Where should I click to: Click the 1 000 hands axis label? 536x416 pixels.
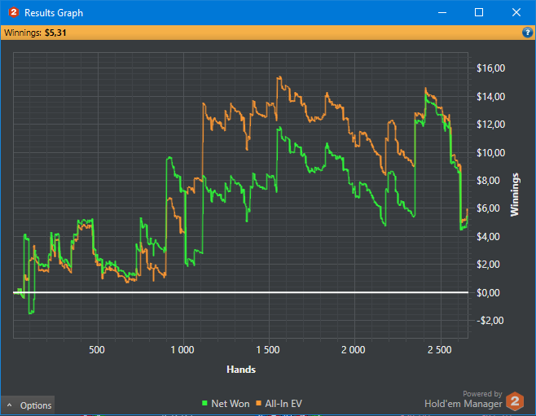182,350
